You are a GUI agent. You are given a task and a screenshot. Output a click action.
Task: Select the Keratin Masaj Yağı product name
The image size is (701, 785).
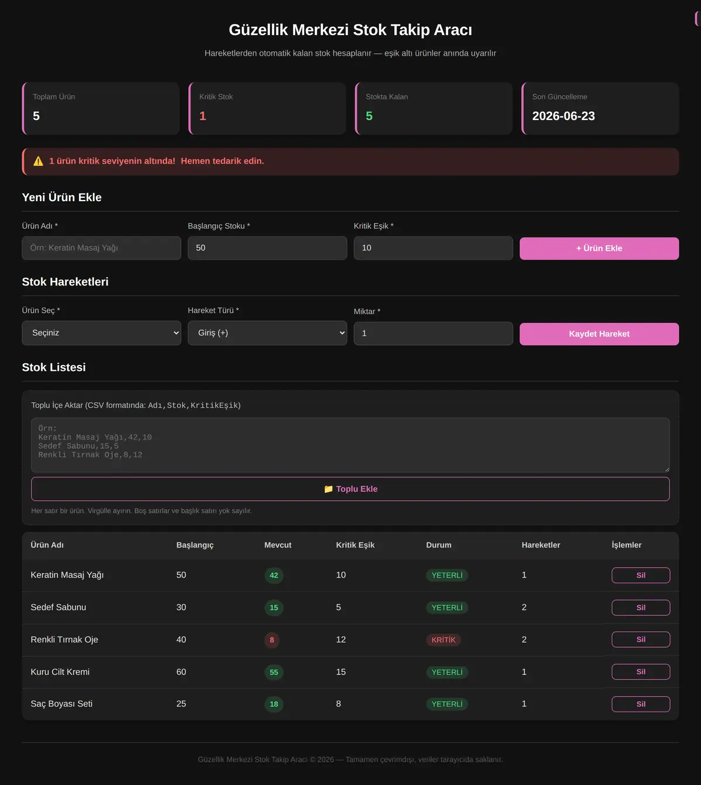[x=67, y=575]
